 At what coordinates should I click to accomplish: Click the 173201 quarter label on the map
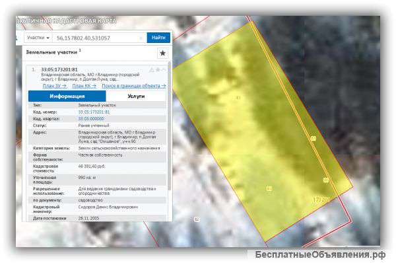[x=321, y=200]
